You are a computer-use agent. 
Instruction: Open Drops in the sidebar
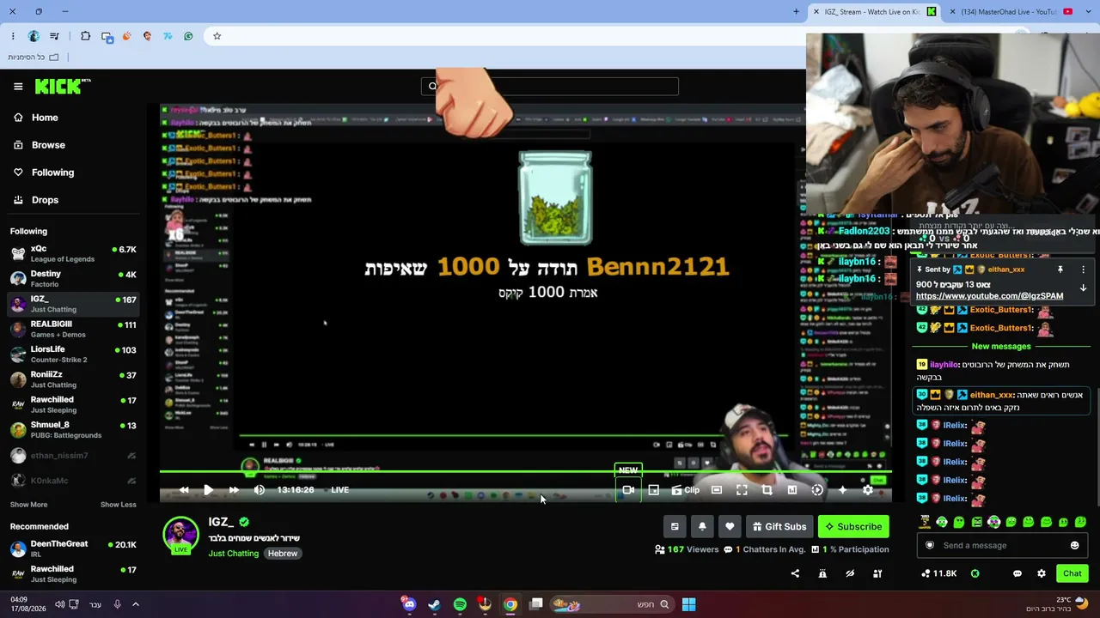coord(46,200)
